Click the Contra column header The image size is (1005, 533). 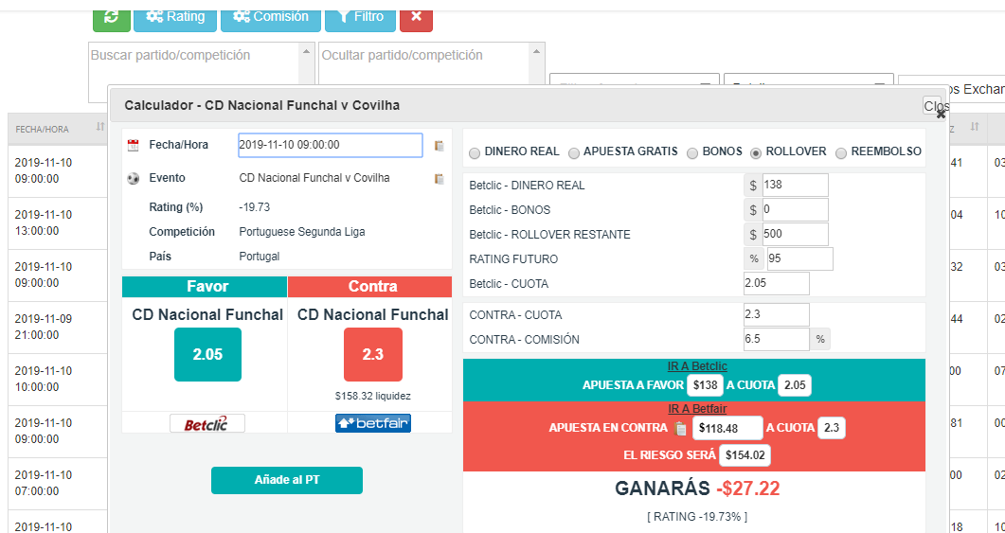[370, 286]
